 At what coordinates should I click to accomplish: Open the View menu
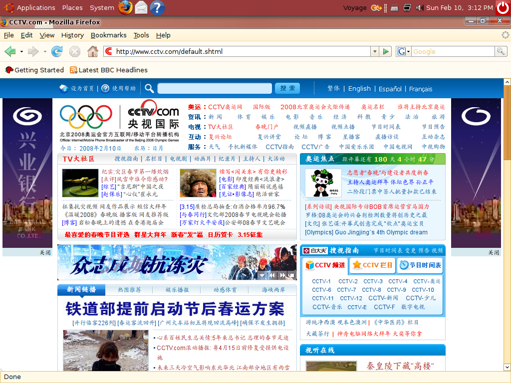tap(47, 35)
